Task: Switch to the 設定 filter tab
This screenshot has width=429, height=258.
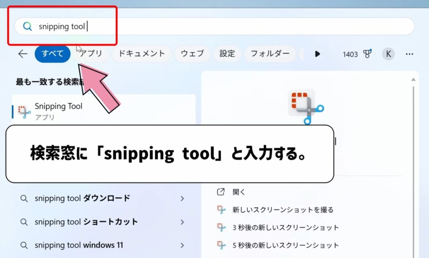Action: click(x=227, y=54)
